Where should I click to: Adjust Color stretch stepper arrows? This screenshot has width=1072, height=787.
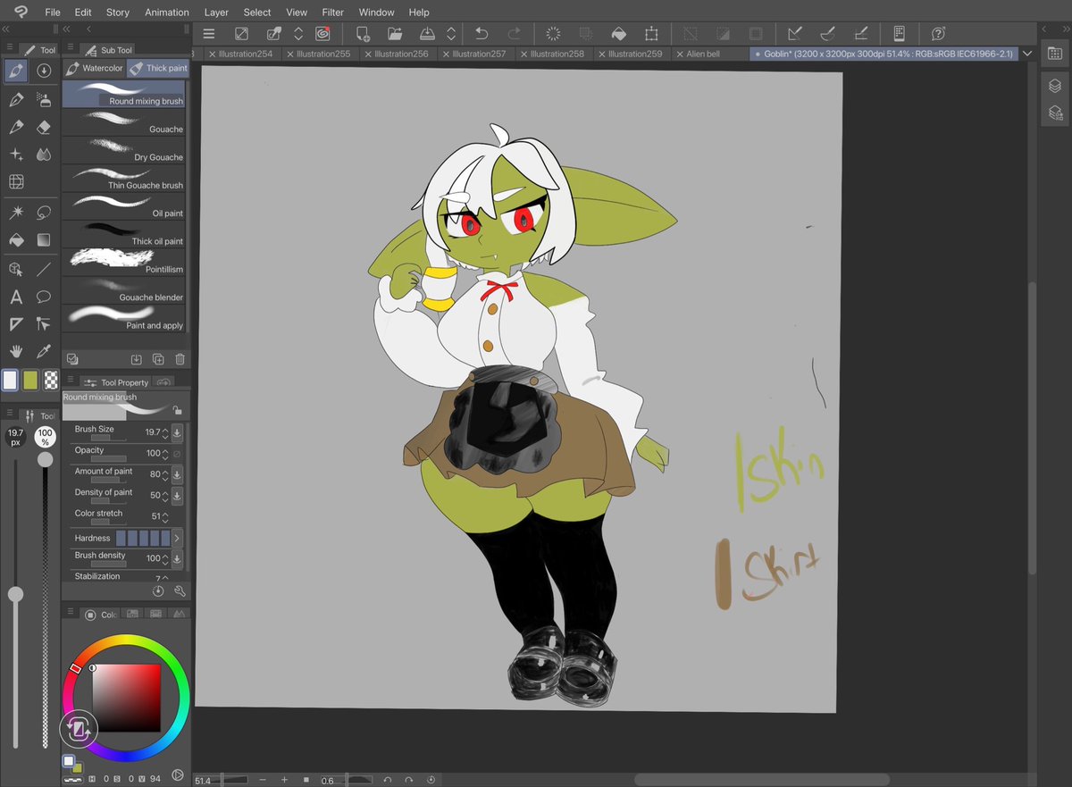pyautogui.click(x=164, y=516)
